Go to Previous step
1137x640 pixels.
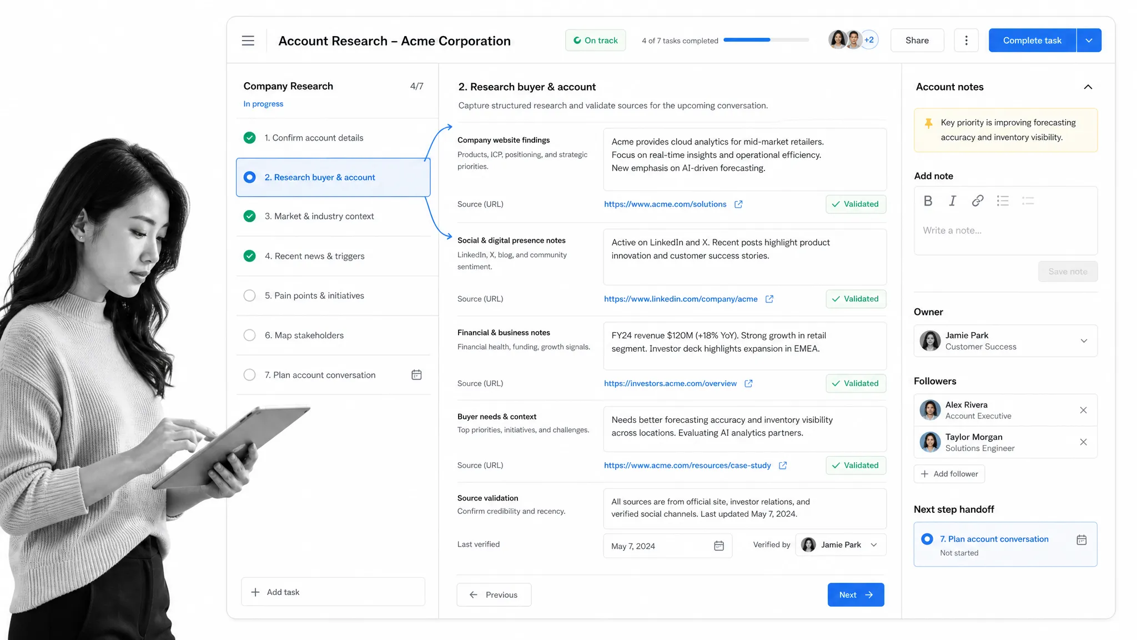(x=494, y=595)
